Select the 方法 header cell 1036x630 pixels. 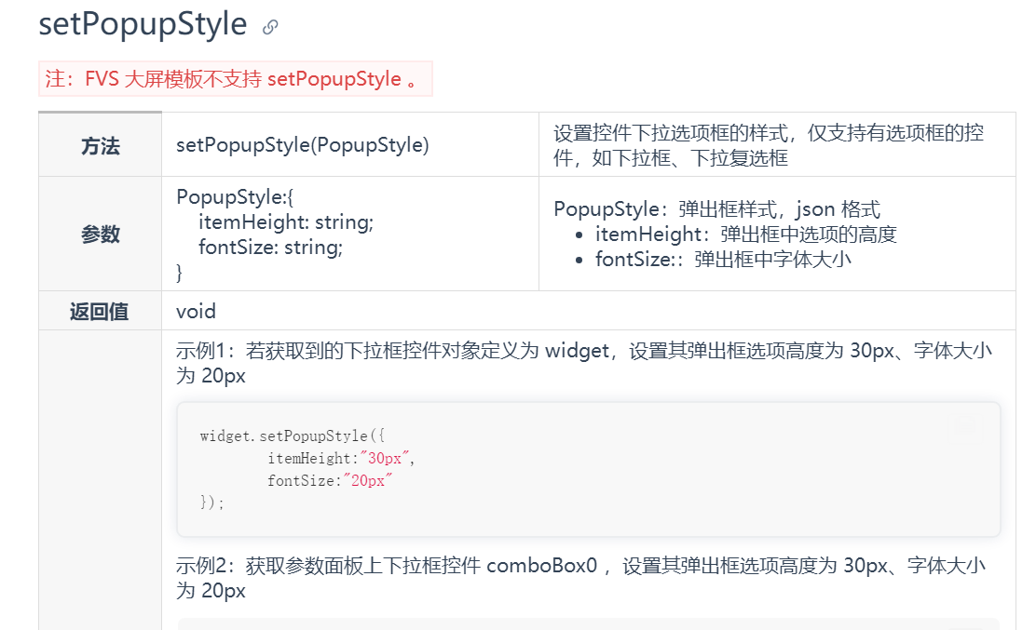click(x=101, y=145)
